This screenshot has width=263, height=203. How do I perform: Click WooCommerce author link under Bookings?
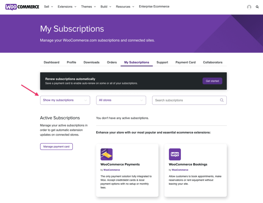[x=180, y=170]
